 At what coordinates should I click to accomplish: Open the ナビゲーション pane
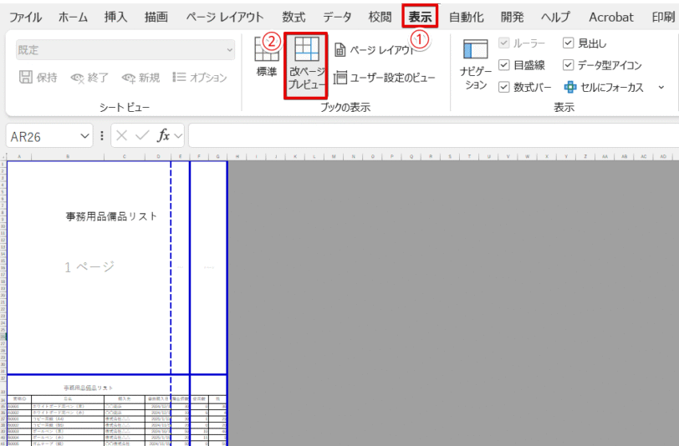tap(476, 65)
